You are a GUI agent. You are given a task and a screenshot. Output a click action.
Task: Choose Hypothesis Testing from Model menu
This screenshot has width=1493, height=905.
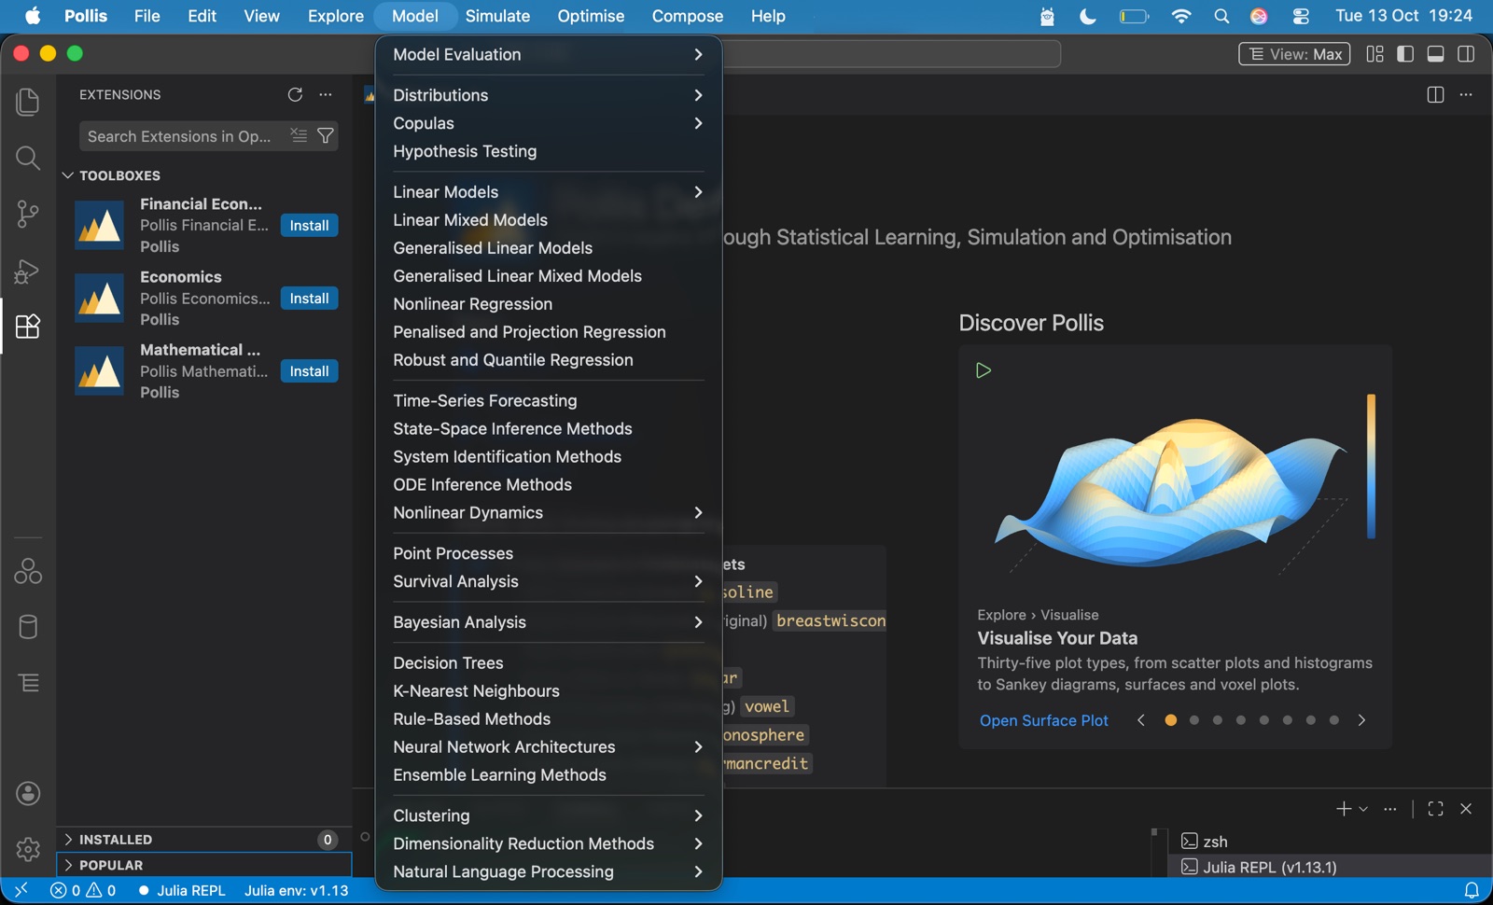(549, 151)
